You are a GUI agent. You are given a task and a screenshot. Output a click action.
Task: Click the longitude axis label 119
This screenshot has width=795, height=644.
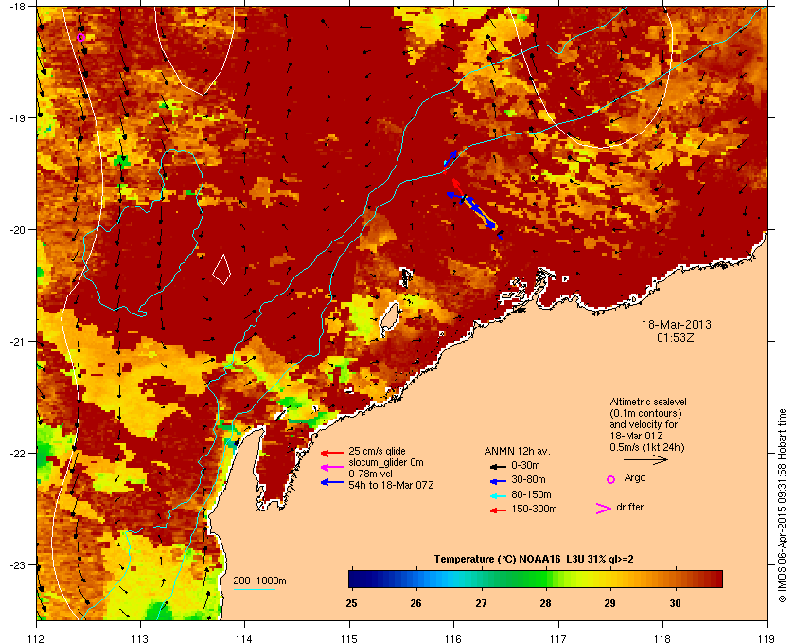(767, 639)
